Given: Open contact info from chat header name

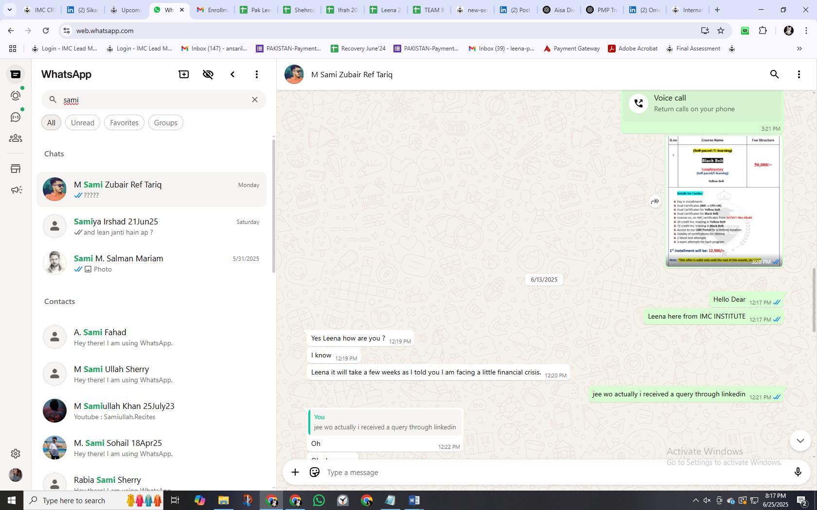Looking at the screenshot, I should [352, 74].
